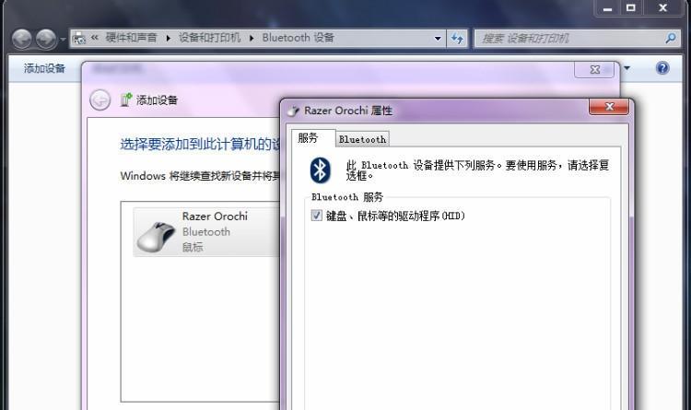Toggle 键盘、鼠标等的驱动程序(HID) checkbox
Viewport: 691px width, 410px height.
tap(316, 216)
